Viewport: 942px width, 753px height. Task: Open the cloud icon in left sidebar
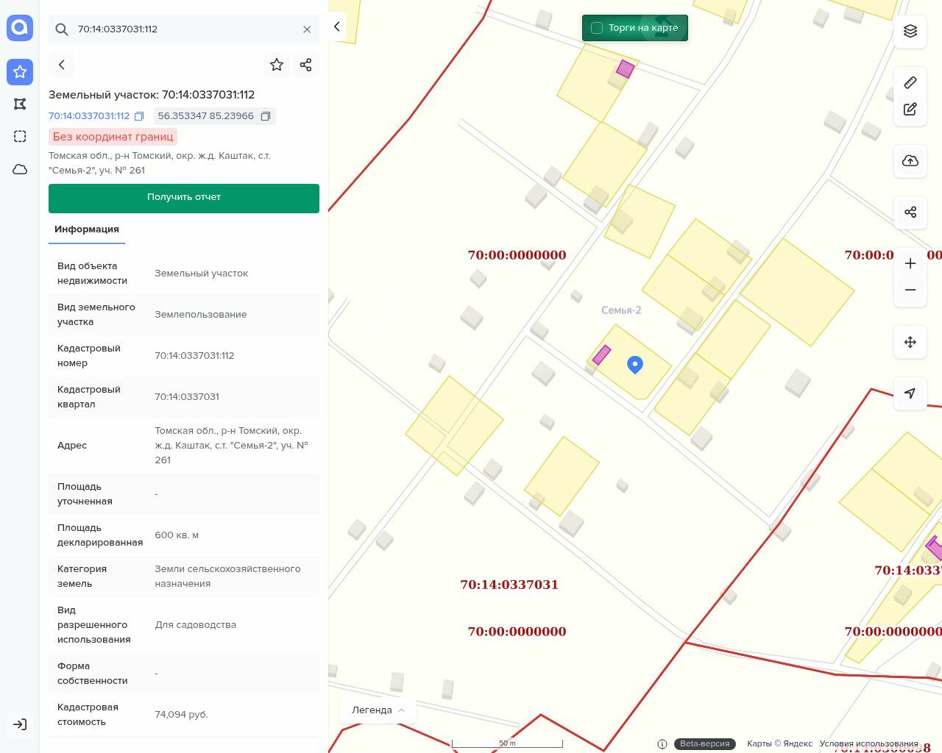click(x=20, y=169)
